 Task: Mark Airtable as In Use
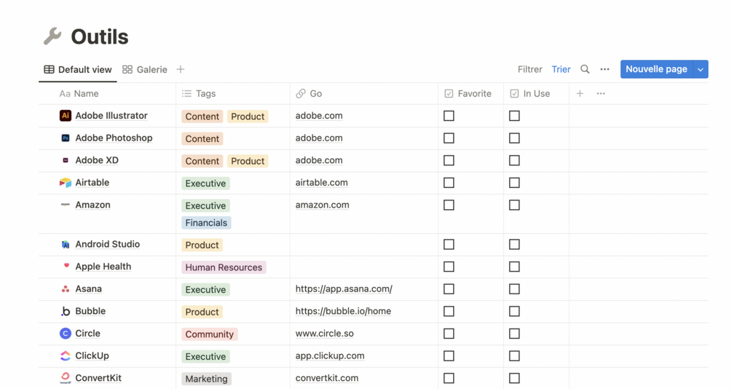click(514, 183)
